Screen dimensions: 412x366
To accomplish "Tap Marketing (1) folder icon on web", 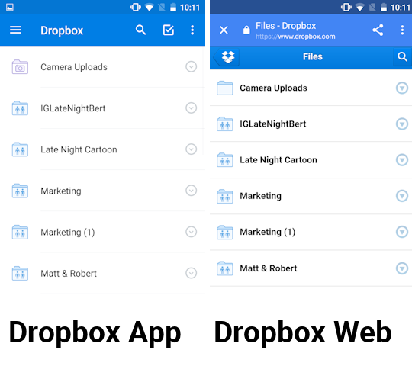I will point(224,232).
